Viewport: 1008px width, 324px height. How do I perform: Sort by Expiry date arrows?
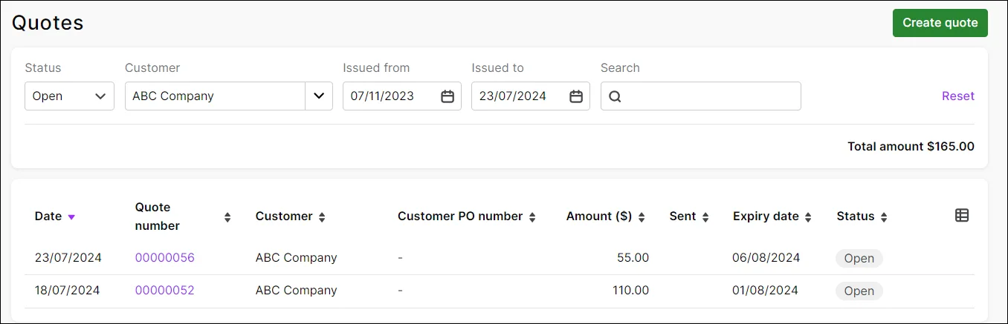808,217
